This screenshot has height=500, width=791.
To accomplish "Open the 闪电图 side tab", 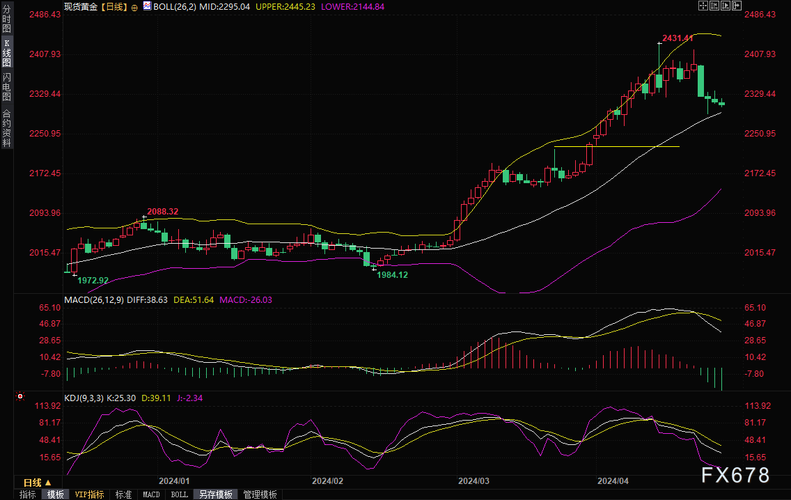I will [6, 87].
